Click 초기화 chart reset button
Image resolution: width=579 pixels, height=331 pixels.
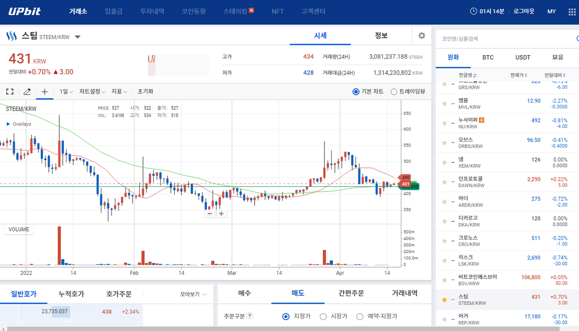pos(145,91)
